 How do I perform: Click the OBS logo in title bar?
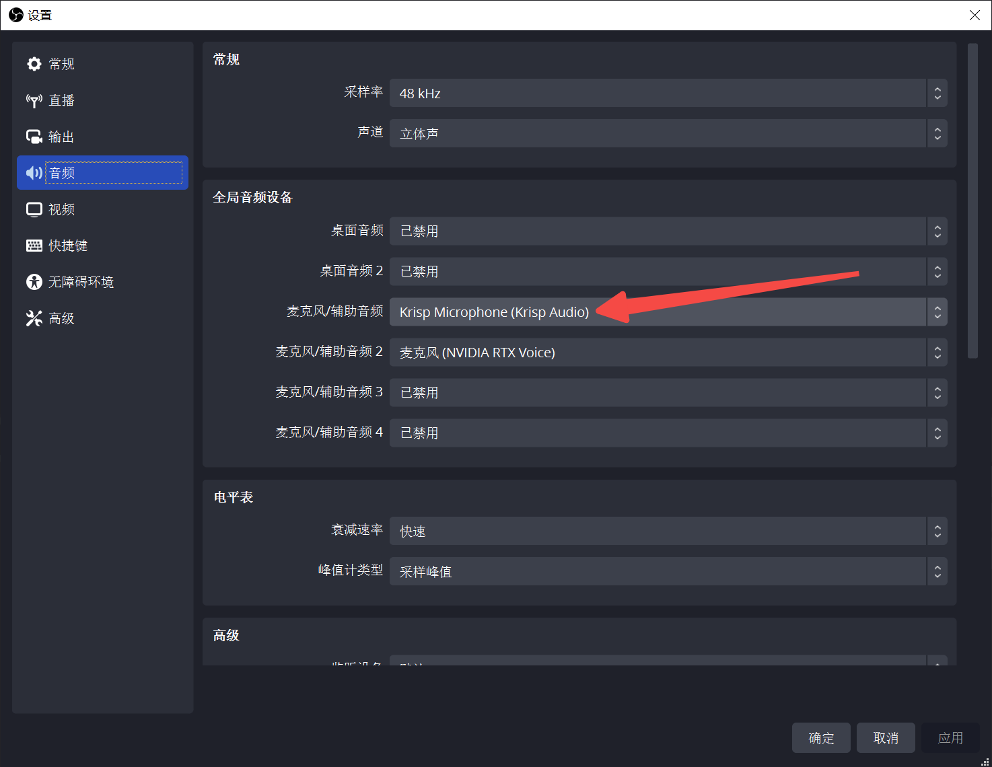[x=15, y=15]
